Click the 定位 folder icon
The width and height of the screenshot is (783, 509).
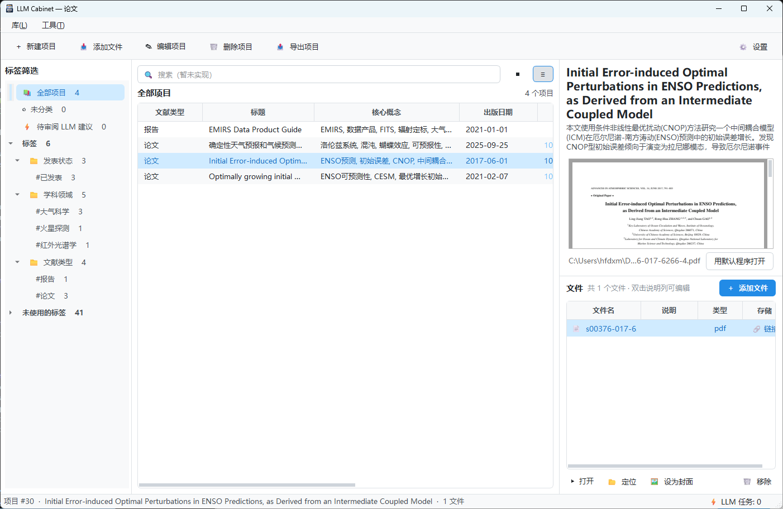click(612, 482)
